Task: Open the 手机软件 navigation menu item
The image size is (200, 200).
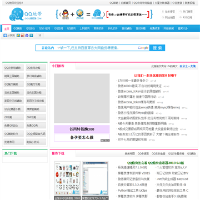Action: tap(113, 28)
